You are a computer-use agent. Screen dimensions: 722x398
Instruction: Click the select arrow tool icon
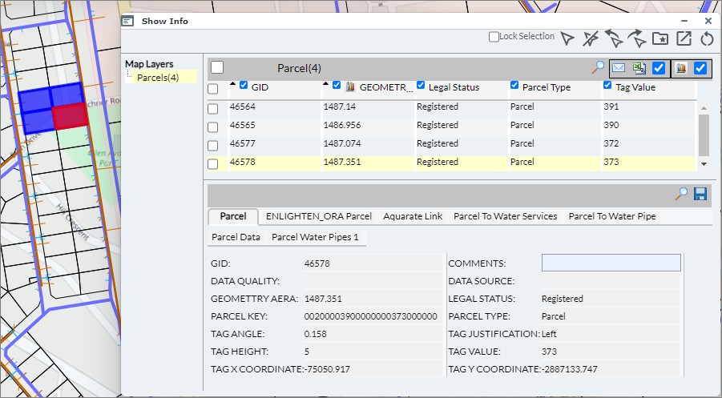point(568,38)
